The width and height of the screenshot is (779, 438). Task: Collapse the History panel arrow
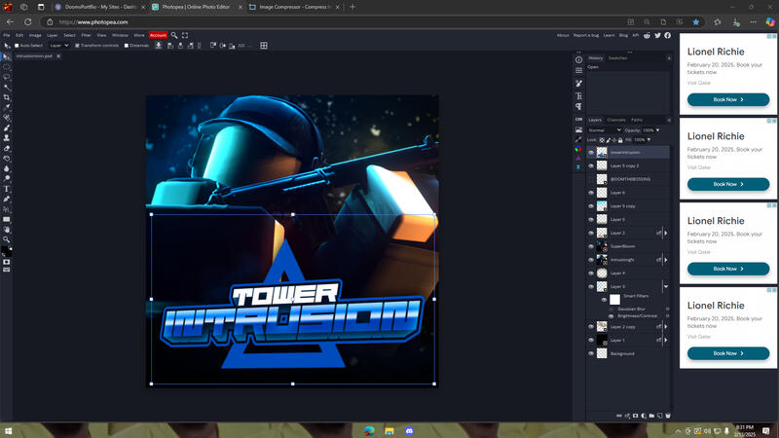point(669,58)
